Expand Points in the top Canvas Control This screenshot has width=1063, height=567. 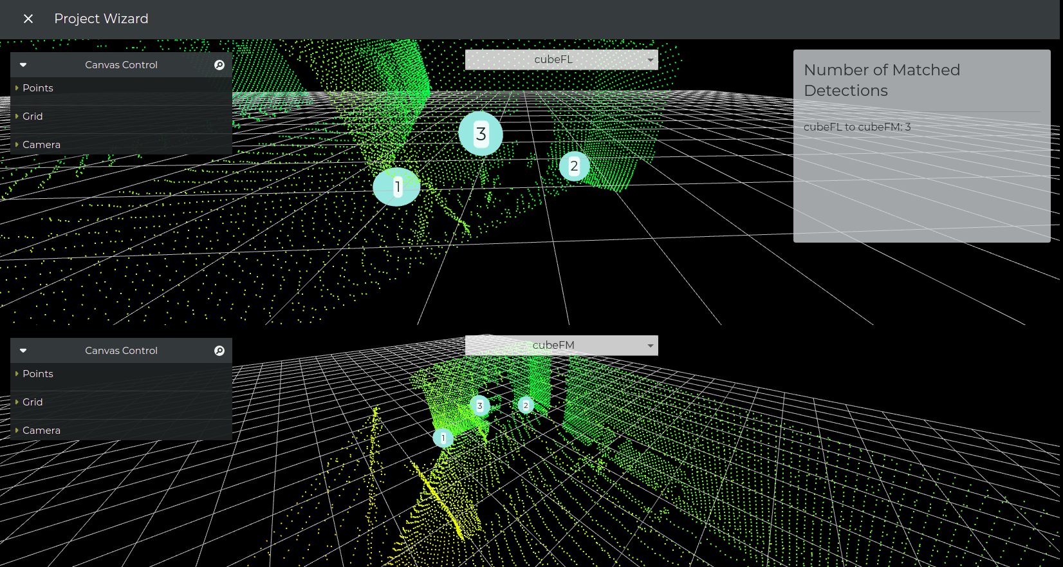coord(121,88)
